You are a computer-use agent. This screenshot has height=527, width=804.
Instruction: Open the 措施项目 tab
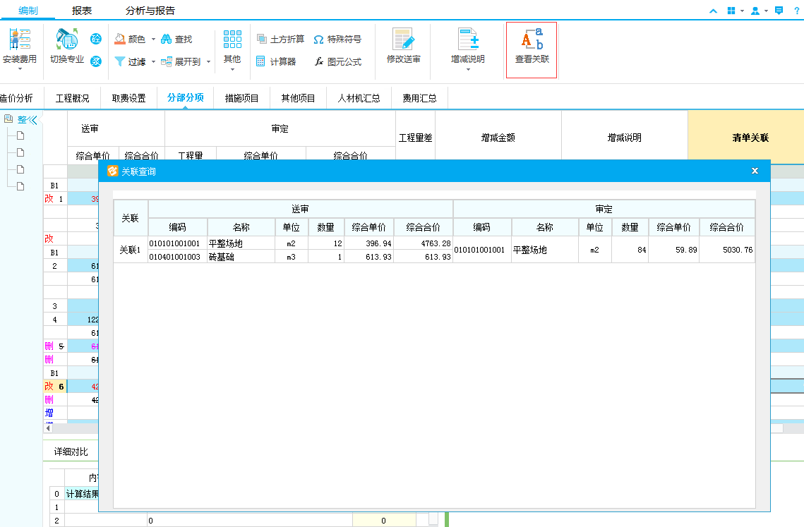[241, 98]
